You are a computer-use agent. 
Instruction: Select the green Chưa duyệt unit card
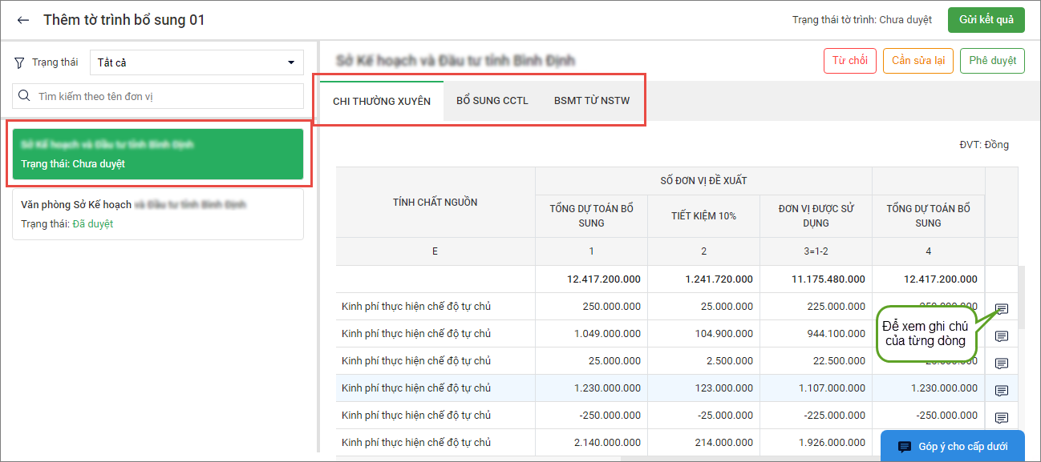[158, 154]
